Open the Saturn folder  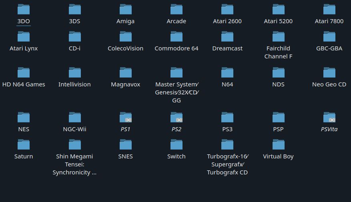tap(24, 145)
